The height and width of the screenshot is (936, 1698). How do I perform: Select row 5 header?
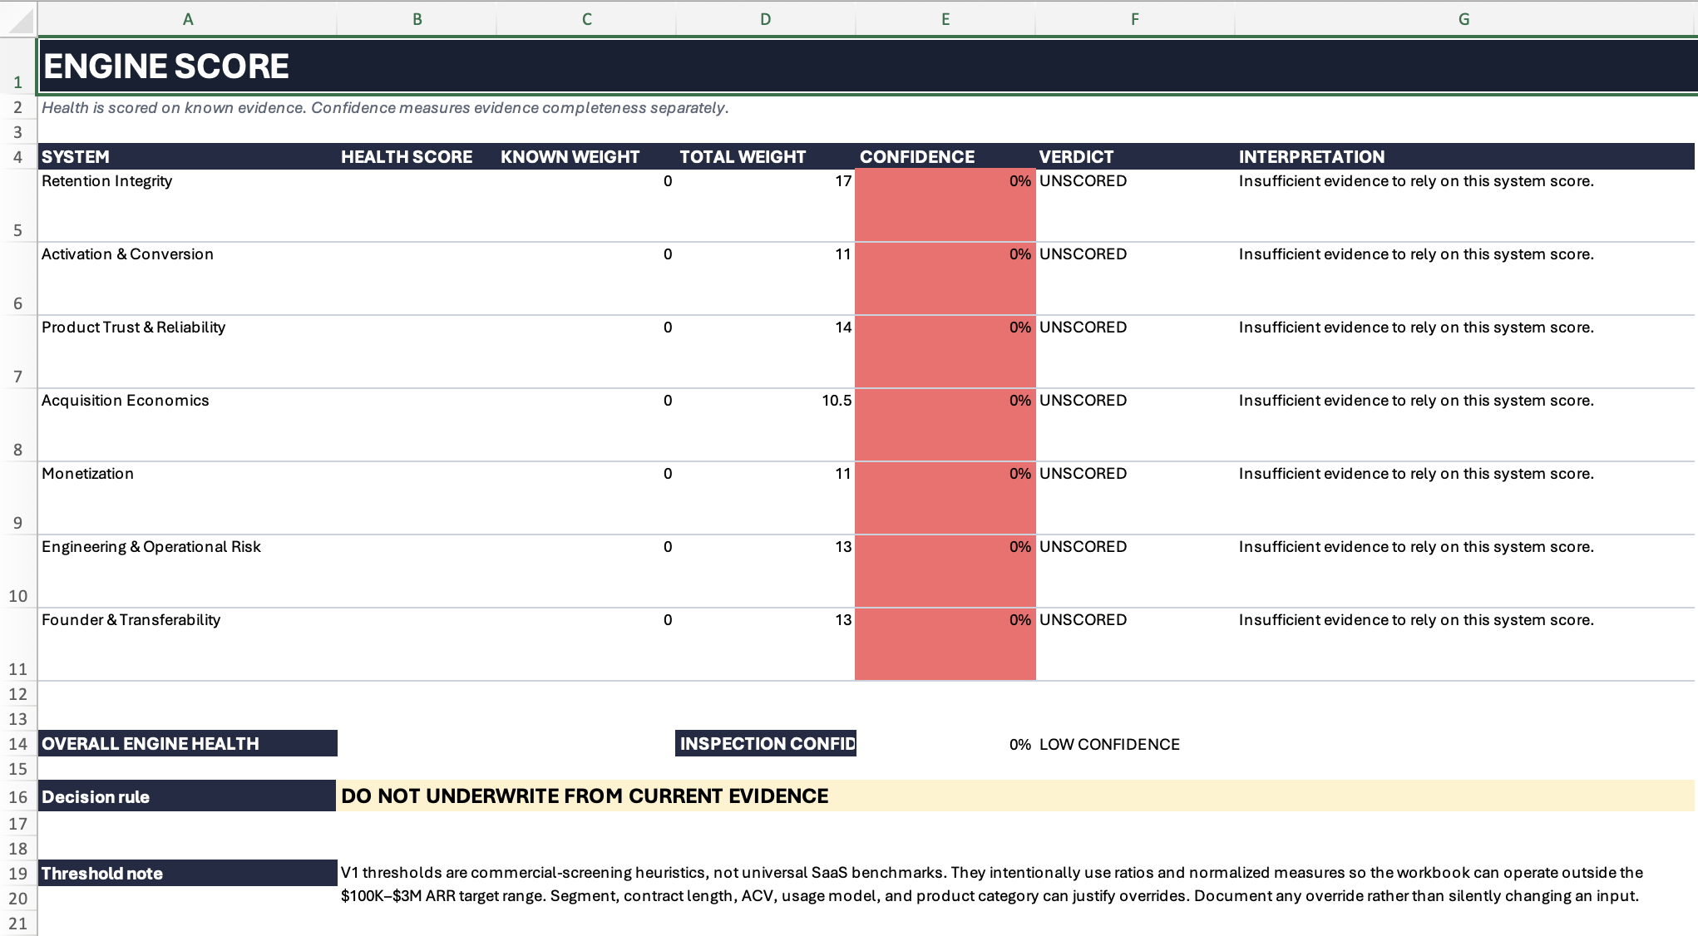[18, 205]
